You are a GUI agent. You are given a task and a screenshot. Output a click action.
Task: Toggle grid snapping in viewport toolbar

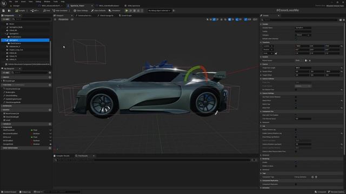point(229,19)
